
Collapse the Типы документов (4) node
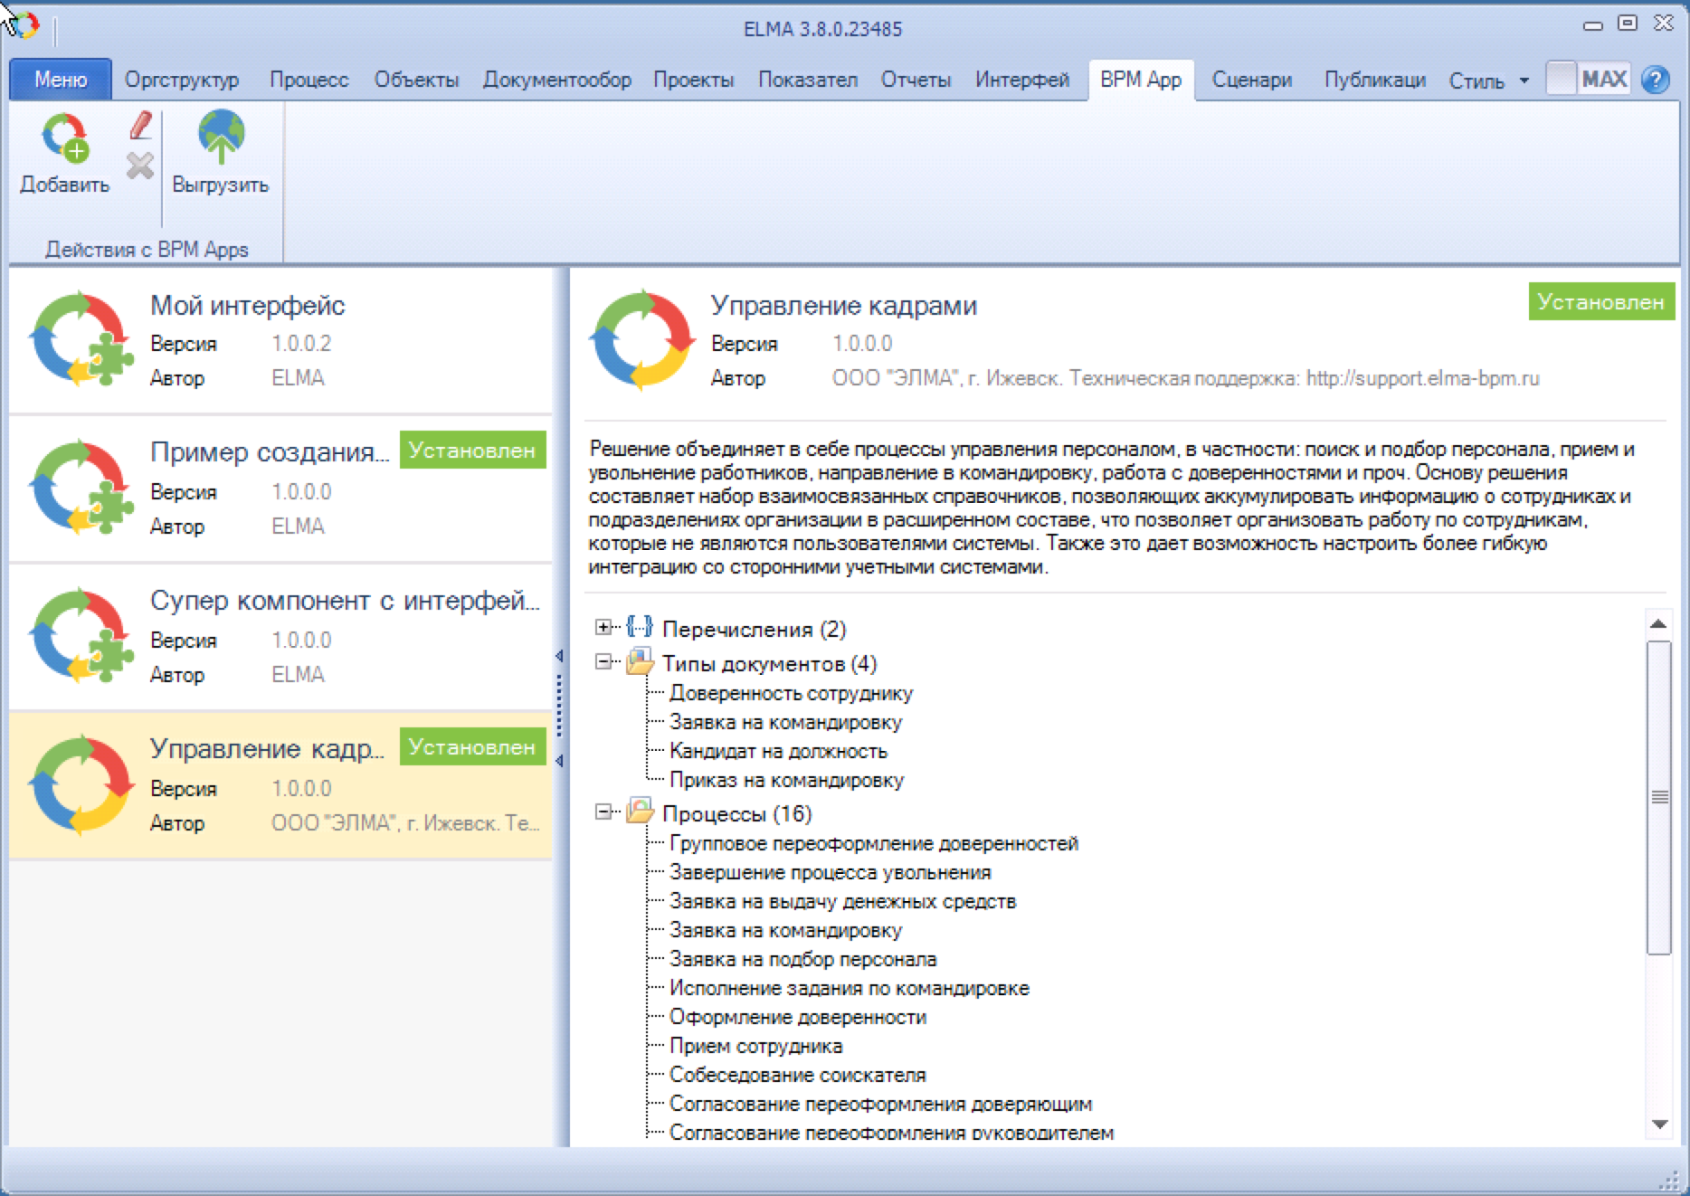pos(603,662)
